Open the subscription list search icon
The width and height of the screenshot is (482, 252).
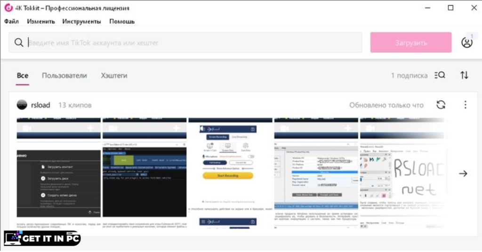click(x=440, y=75)
